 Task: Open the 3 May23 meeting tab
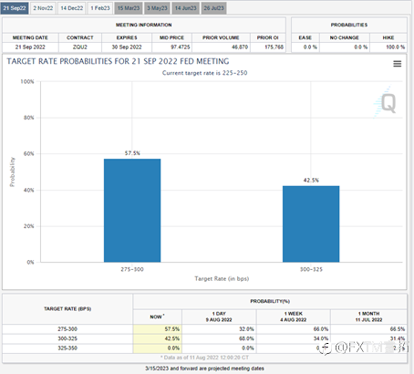(157, 8)
